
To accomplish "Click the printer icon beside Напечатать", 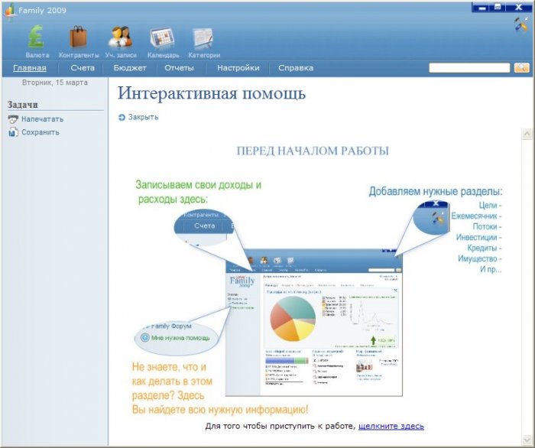I will (13, 119).
